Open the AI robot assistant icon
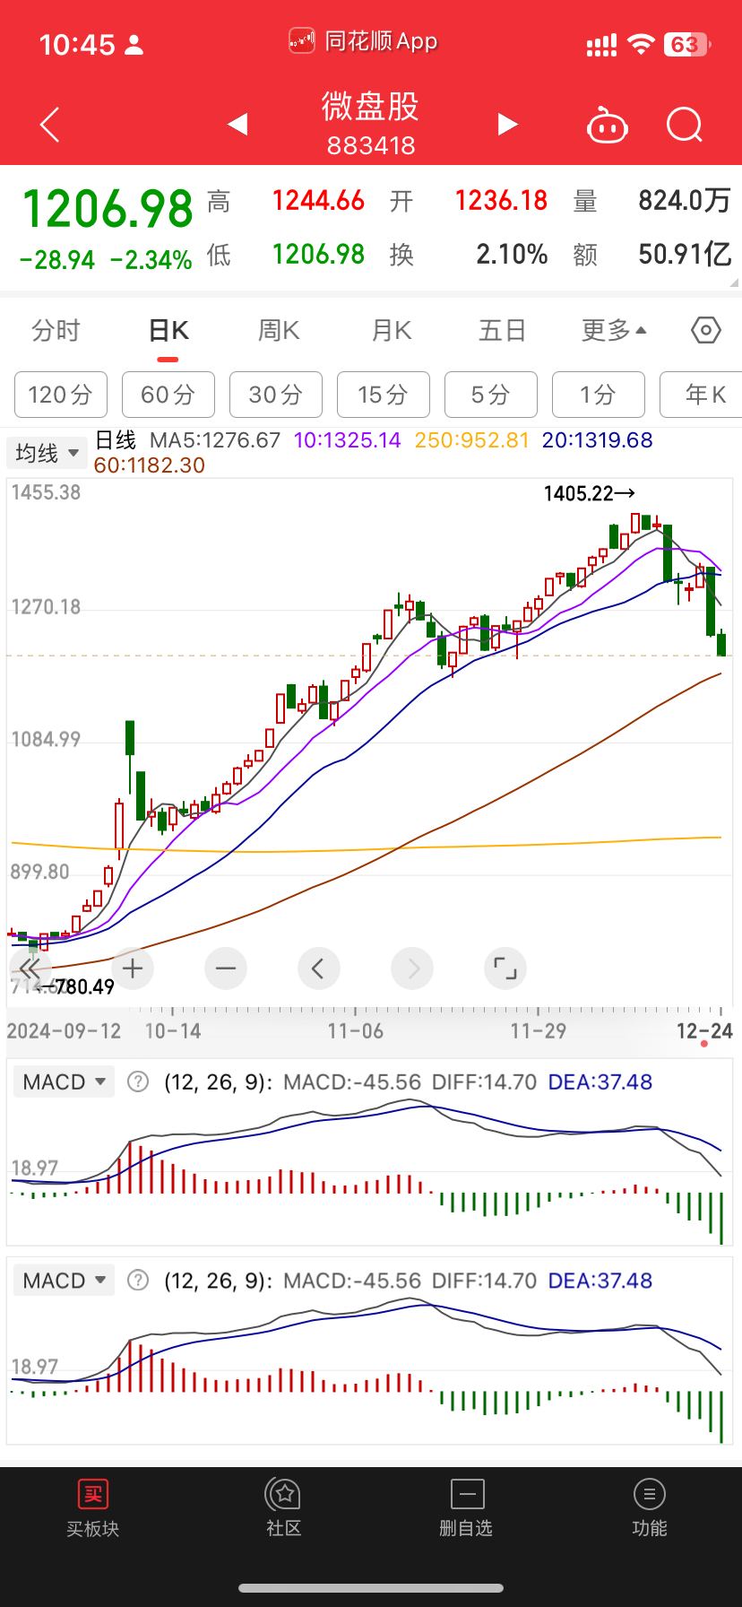742x1607 pixels. pos(607,126)
